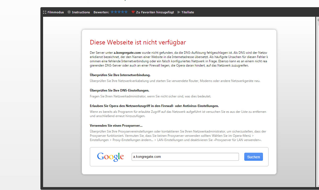The image size is (319, 190).
Task: Give the maximum five-star rating
Action: (126, 12)
